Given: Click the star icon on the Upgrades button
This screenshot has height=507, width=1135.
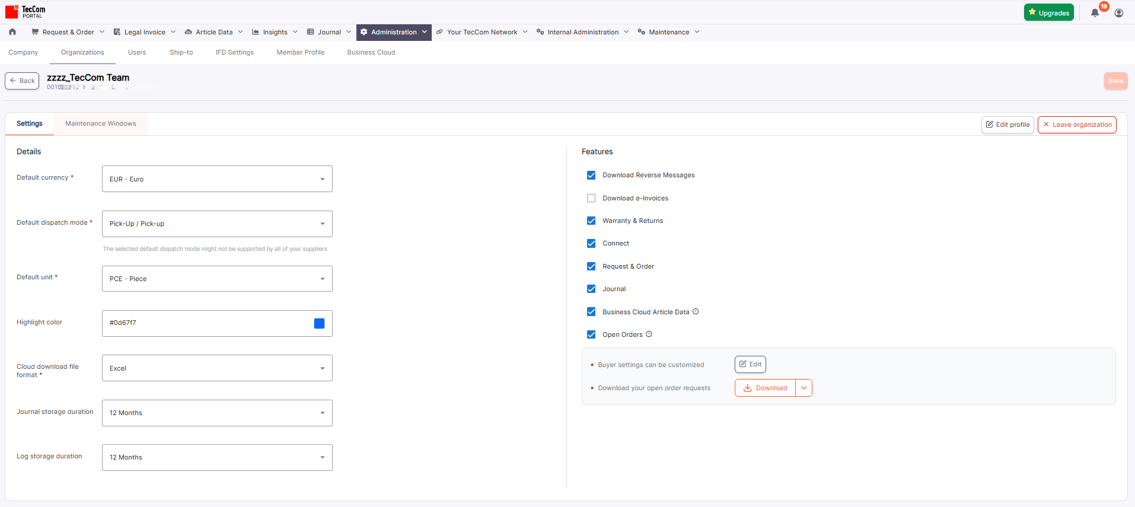Looking at the screenshot, I should pos(1032,12).
